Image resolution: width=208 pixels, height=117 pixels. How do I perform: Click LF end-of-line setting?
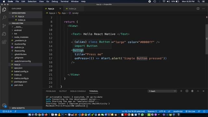click(x=169, y=111)
